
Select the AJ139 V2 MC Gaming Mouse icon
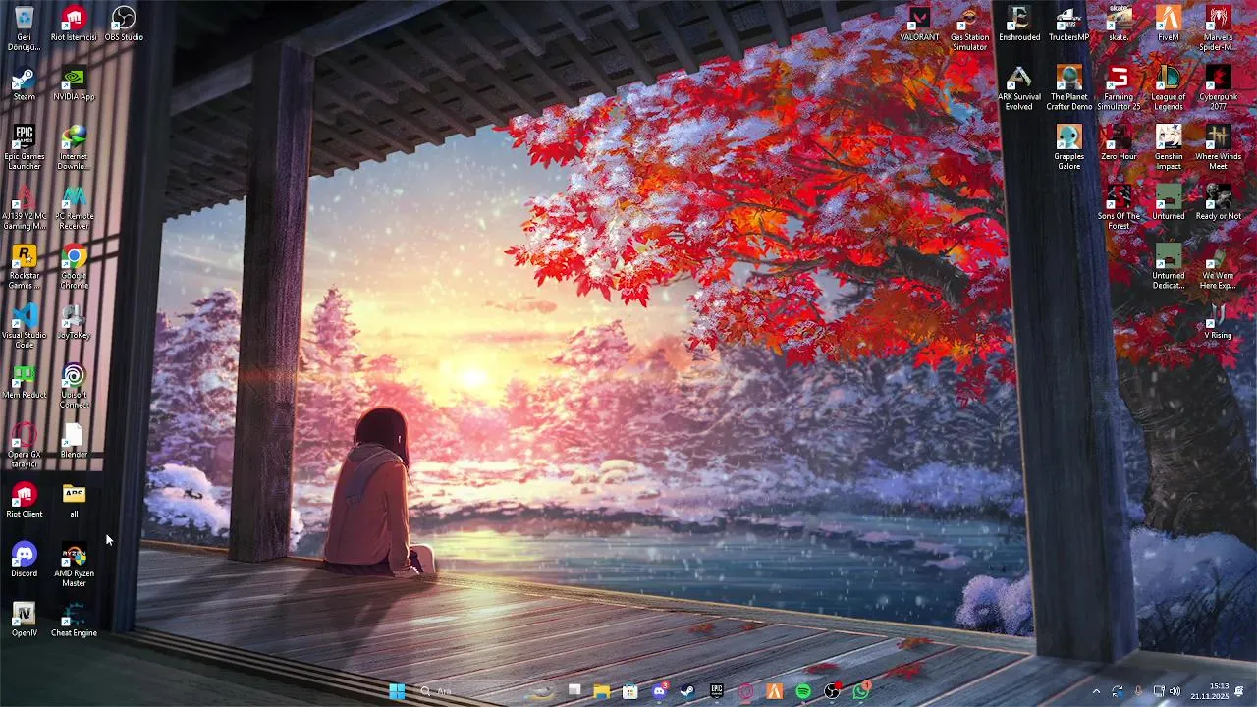25,207
